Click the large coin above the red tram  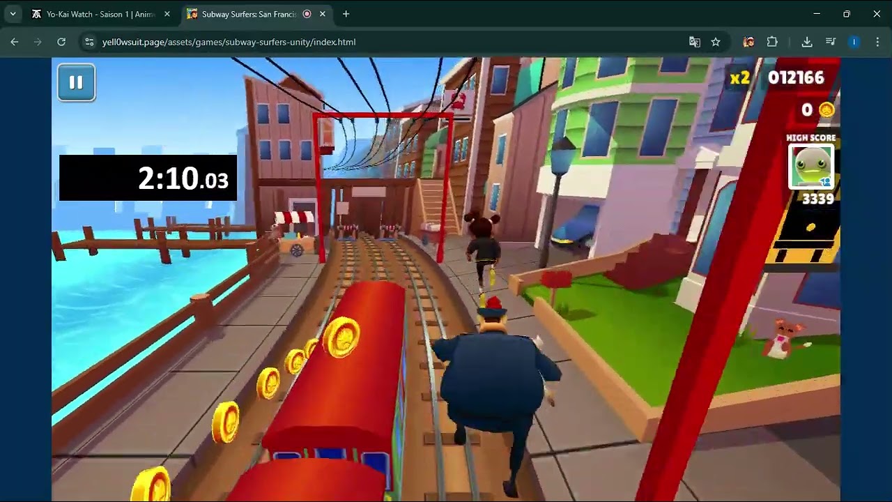tap(341, 337)
